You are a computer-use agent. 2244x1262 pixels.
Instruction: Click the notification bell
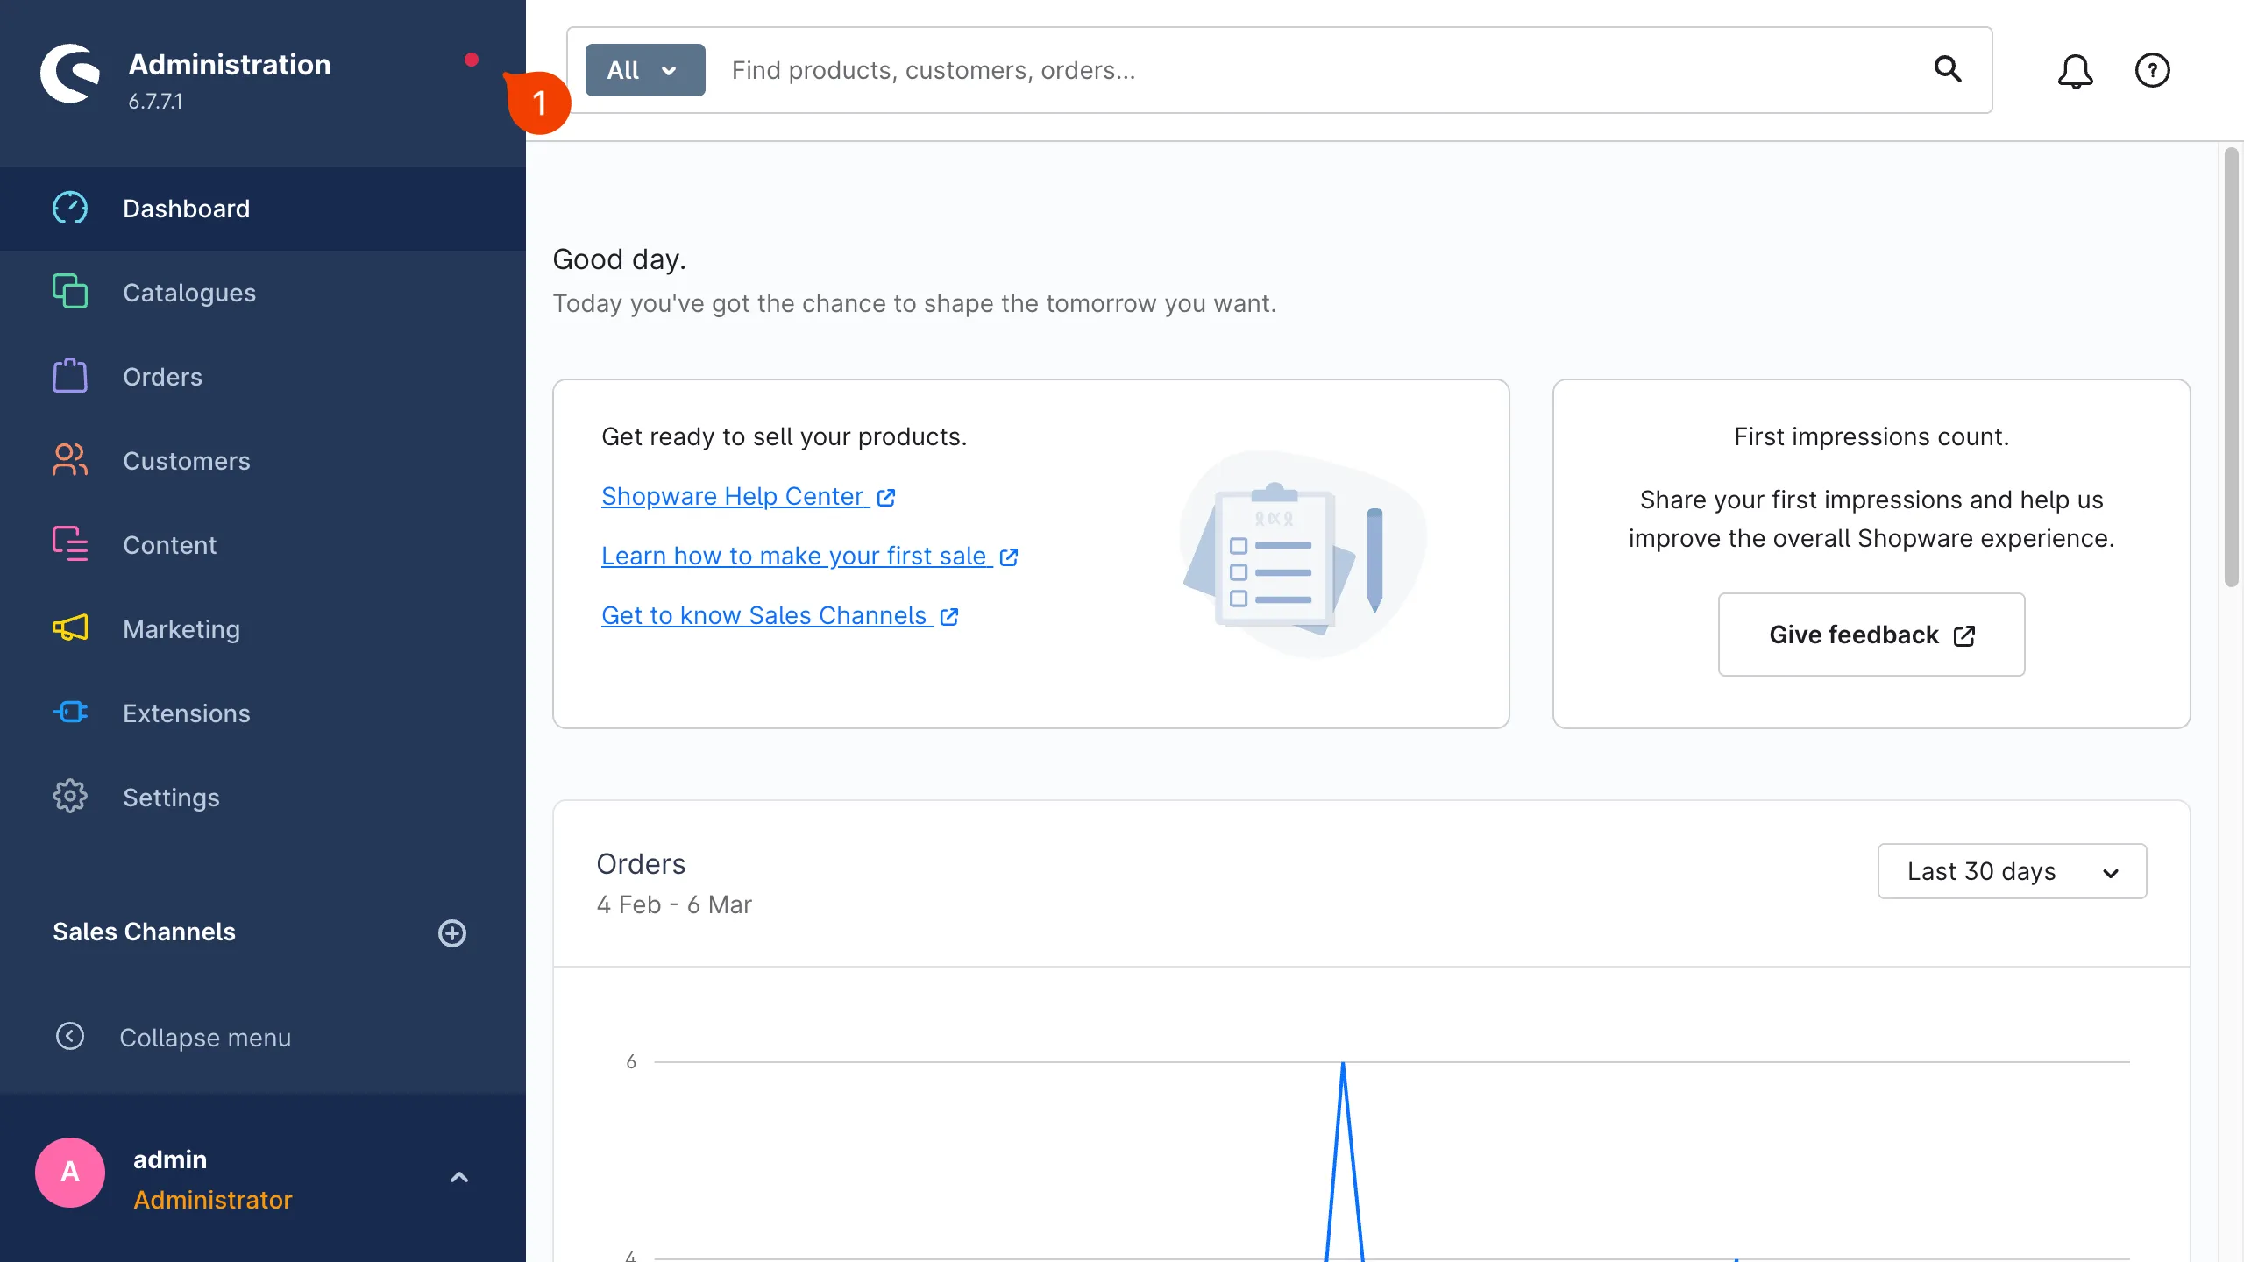(2076, 70)
